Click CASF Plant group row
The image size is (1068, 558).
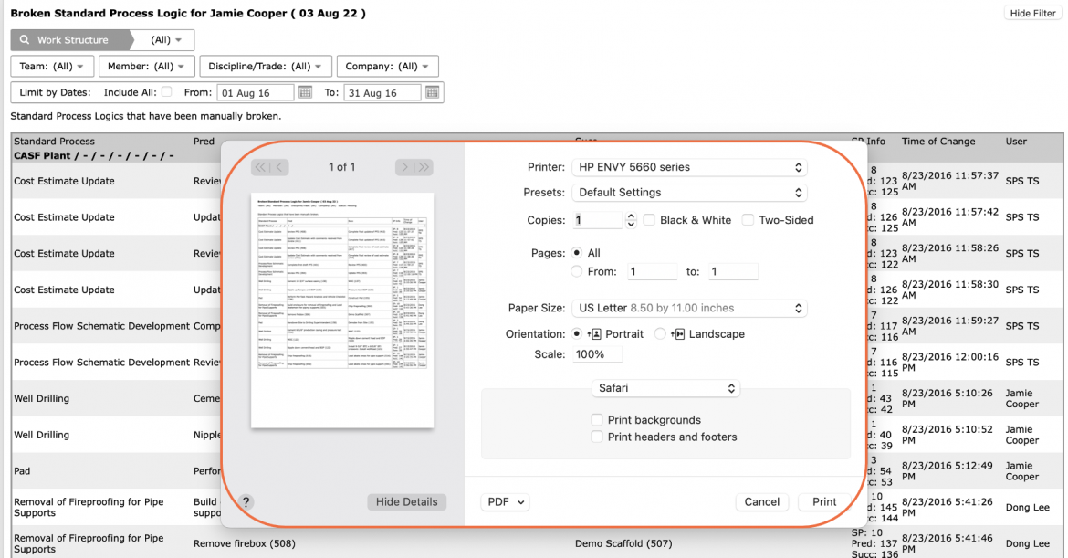tap(93, 155)
